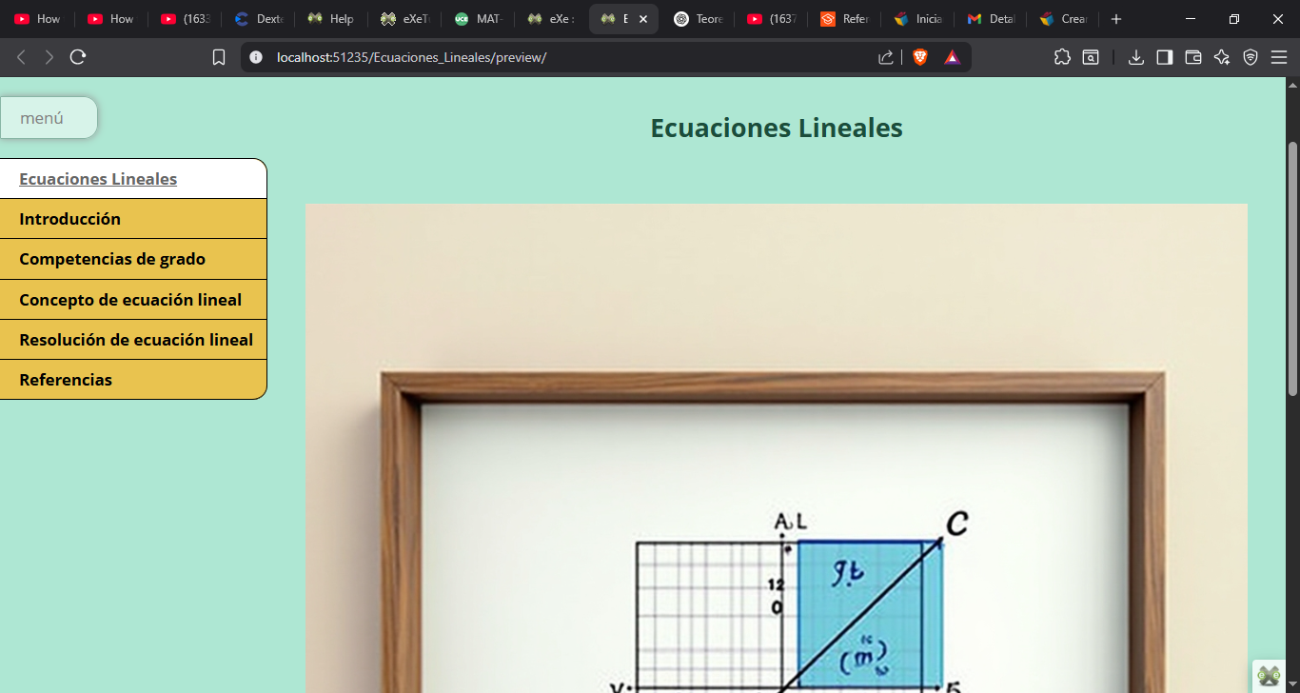Click the vertical page scrollbar thumb
This screenshot has height=693, width=1300.
1291,267
